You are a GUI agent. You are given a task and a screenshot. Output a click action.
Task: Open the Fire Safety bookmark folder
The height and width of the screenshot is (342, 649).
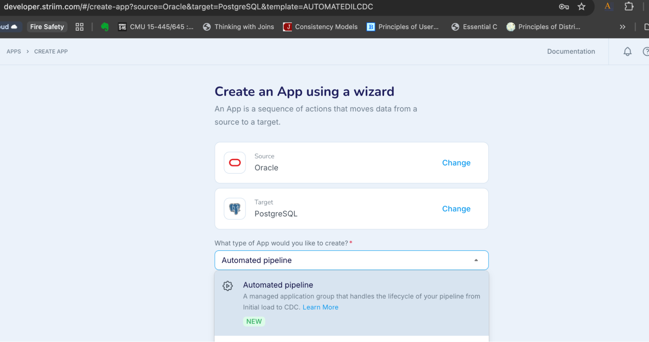point(47,27)
